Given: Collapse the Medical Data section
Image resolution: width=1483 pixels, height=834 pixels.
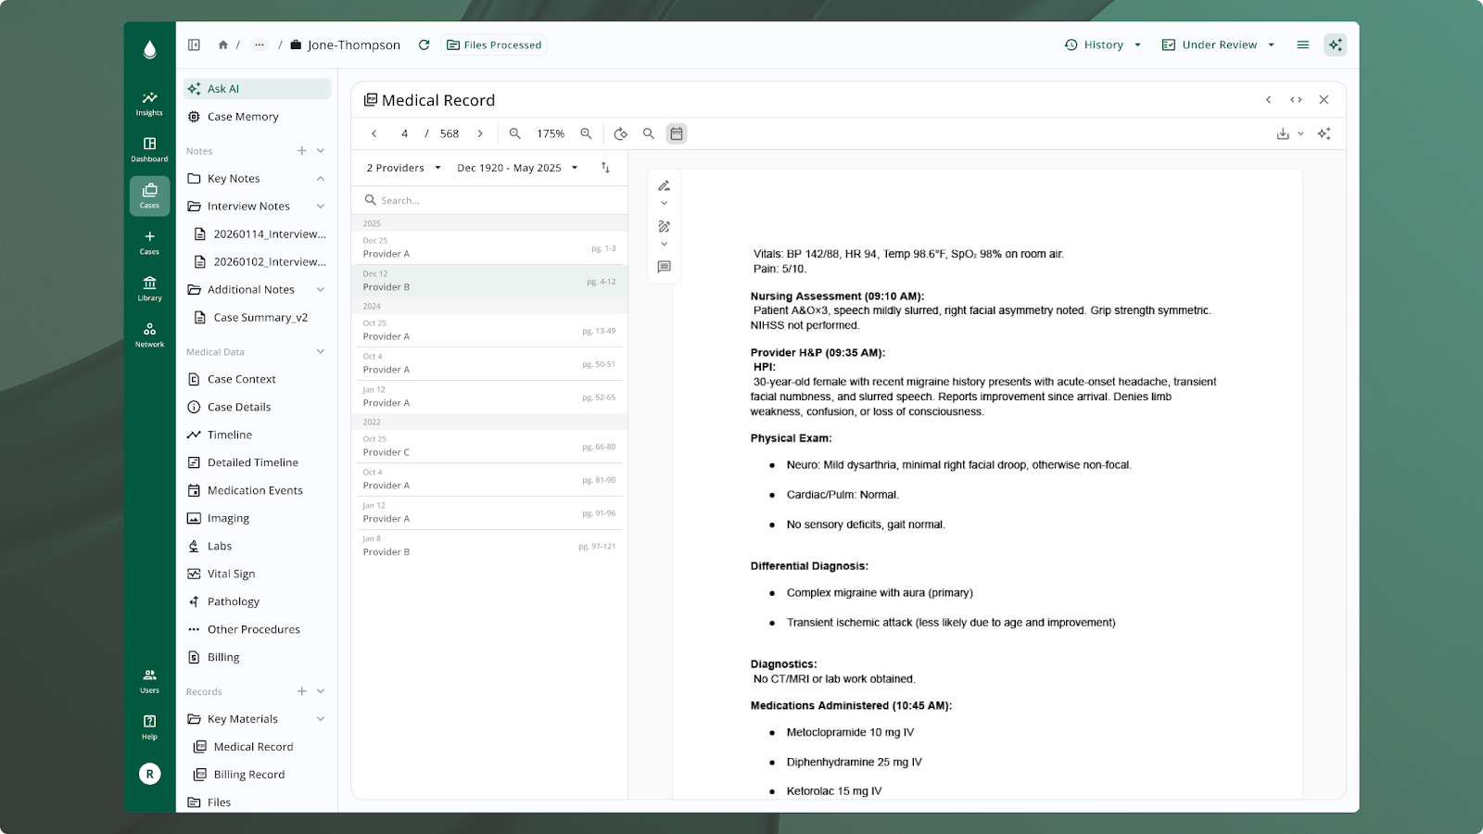Looking at the screenshot, I should [x=321, y=351].
